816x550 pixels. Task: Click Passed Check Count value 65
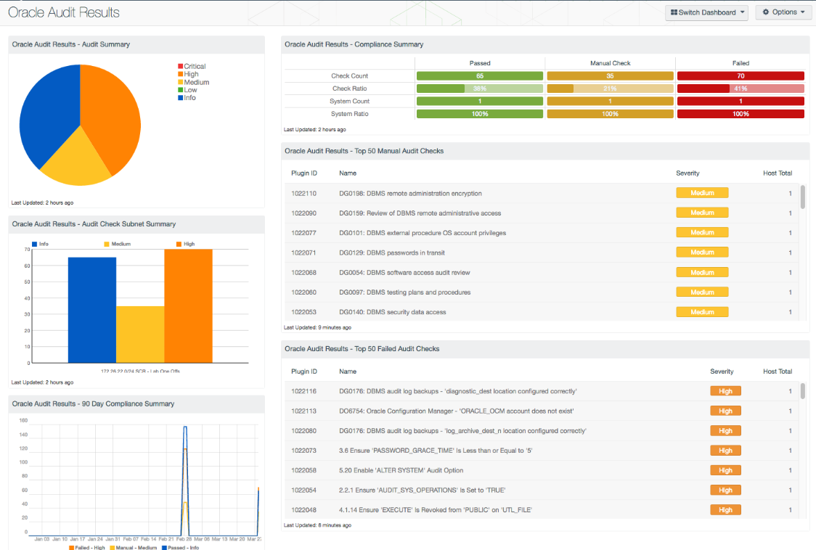coord(480,76)
